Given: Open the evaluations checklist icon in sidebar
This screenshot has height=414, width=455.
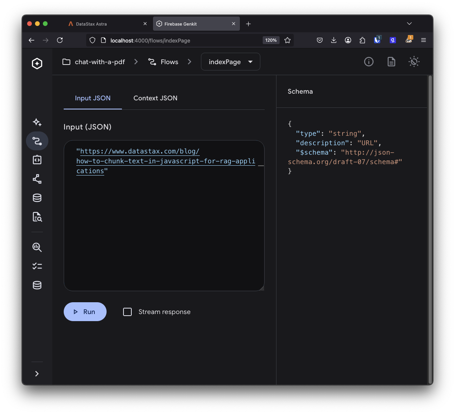Looking at the screenshot, I should coord(37,266).
